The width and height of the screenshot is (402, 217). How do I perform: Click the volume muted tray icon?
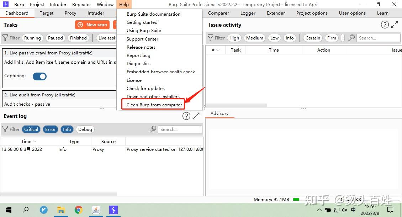coord(345,210)
